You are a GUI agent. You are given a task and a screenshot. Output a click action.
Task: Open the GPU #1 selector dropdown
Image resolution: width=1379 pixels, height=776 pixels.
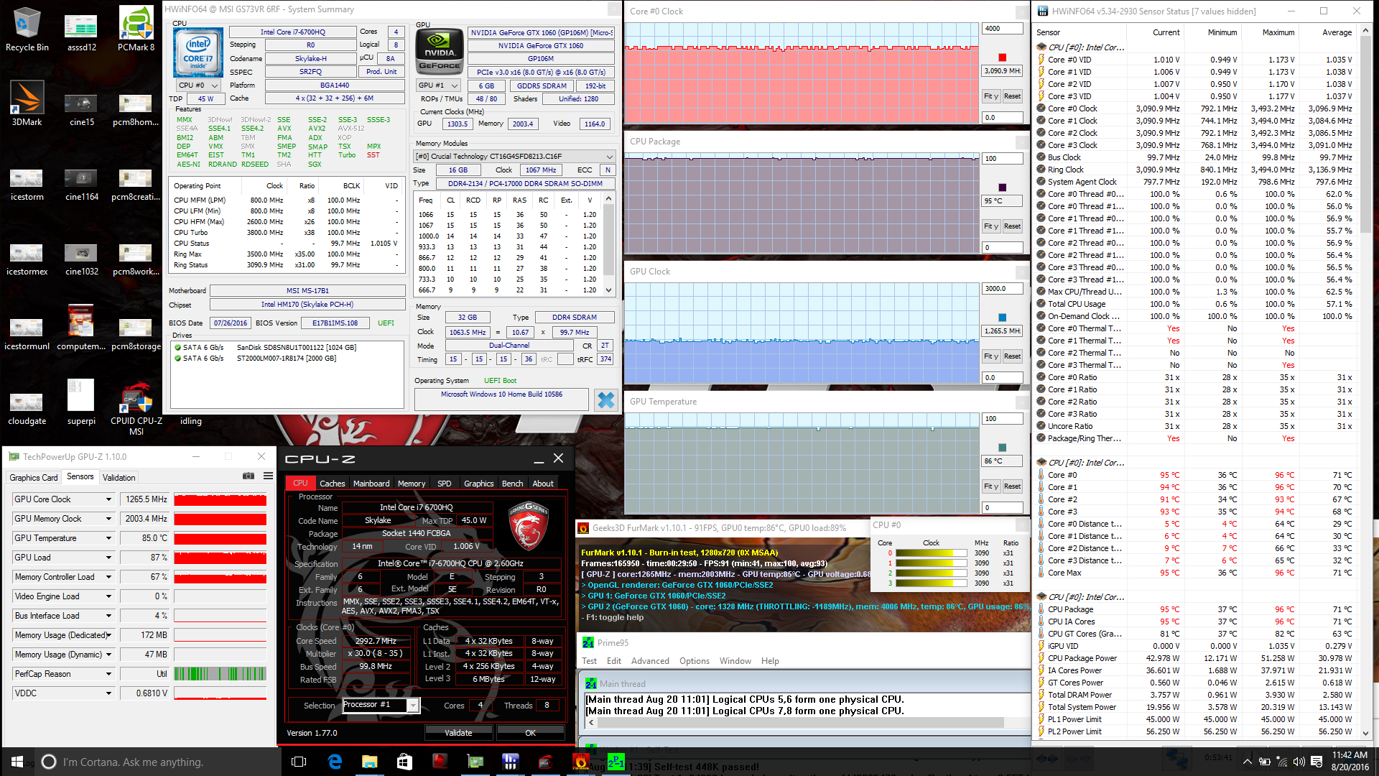pos(438,86)
